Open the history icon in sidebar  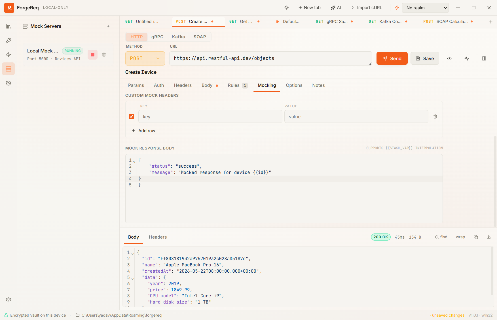[x=9, y=83]
